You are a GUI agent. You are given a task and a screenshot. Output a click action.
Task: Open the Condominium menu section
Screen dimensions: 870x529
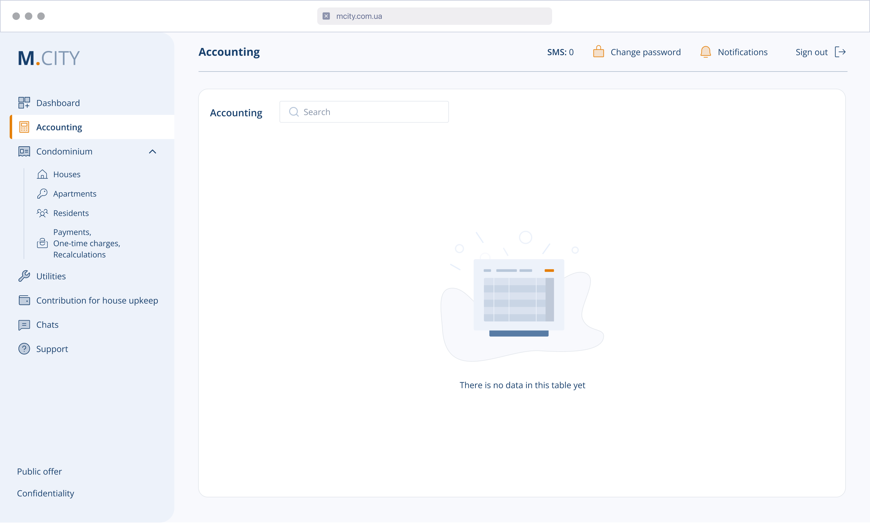64,152
